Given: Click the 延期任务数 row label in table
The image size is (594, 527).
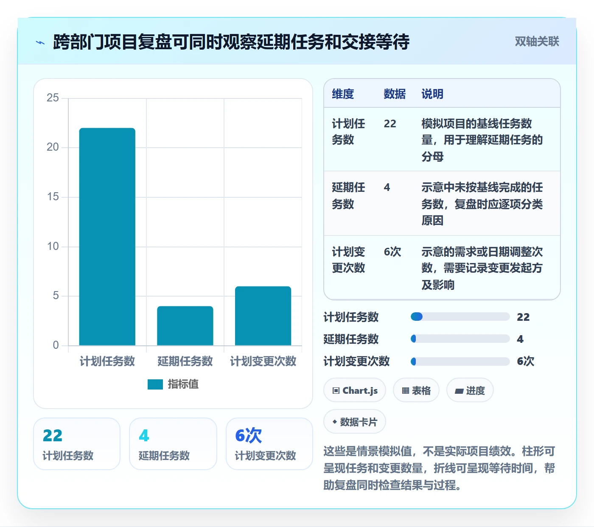Looking at the screenshot, I should tap(348, 196).
